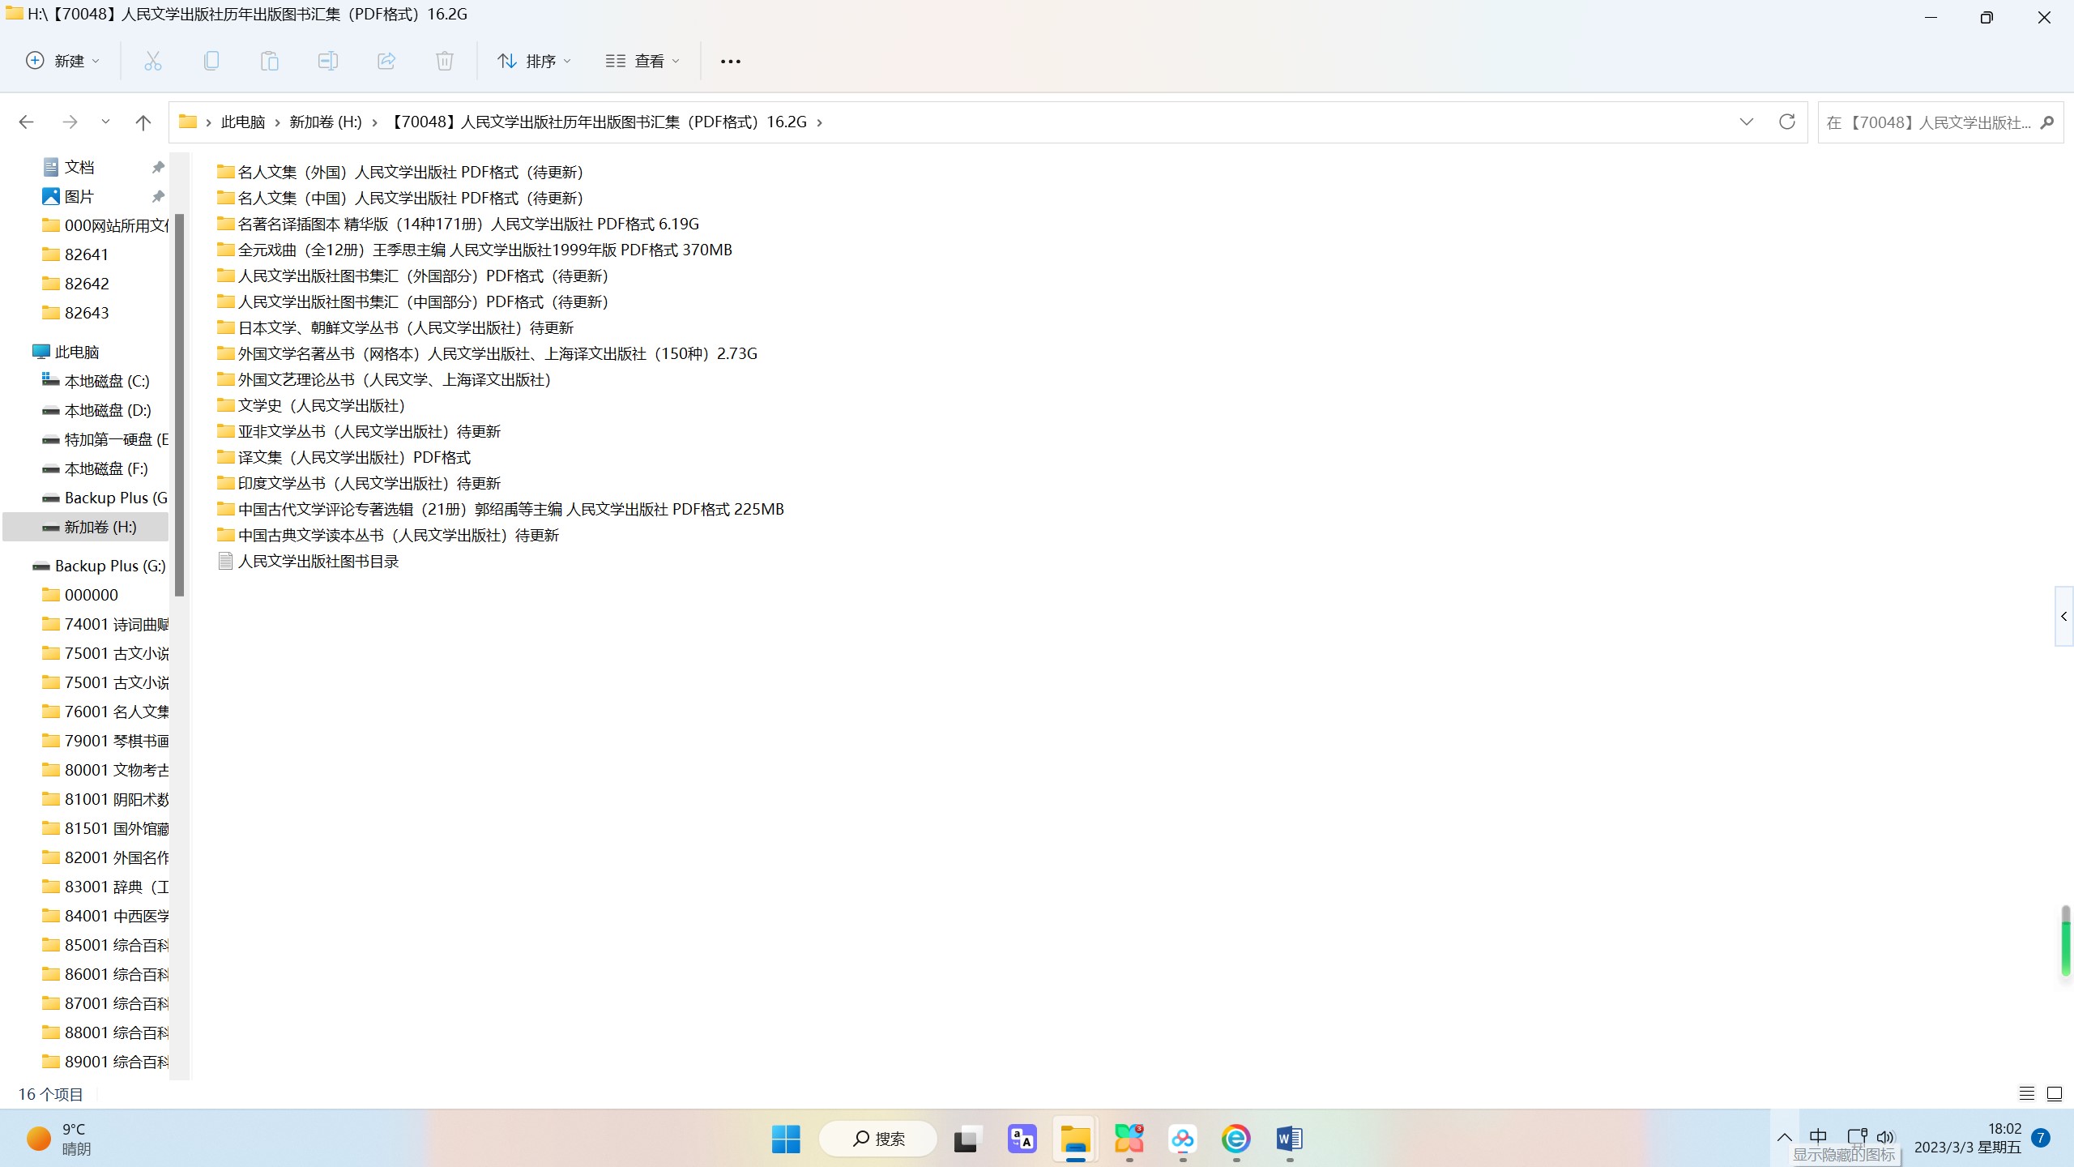Image resolution: width=2074 pixels, height=1167 pixels.
Task: Open the 新建 (New) dropdown
Action: (x=63, y=61)
